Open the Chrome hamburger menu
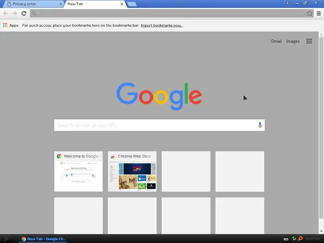324x243 pixels. tap(319, 13)
